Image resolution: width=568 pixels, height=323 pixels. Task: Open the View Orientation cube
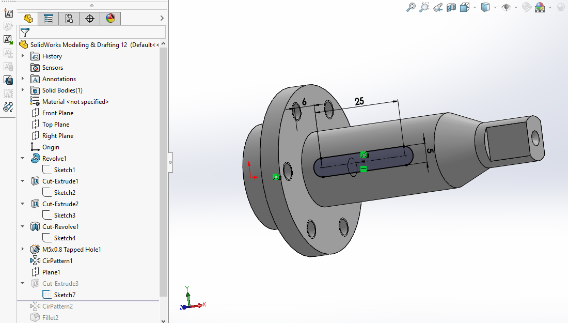(465, 7)
